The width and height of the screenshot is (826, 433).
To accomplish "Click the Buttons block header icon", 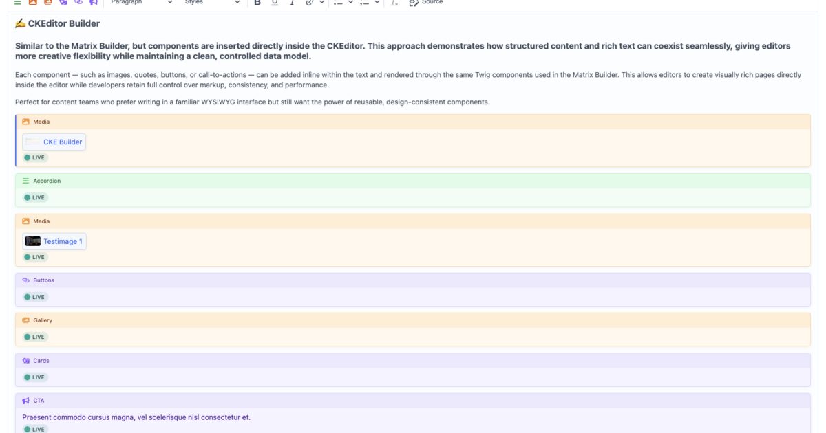I will pos(26,280).
